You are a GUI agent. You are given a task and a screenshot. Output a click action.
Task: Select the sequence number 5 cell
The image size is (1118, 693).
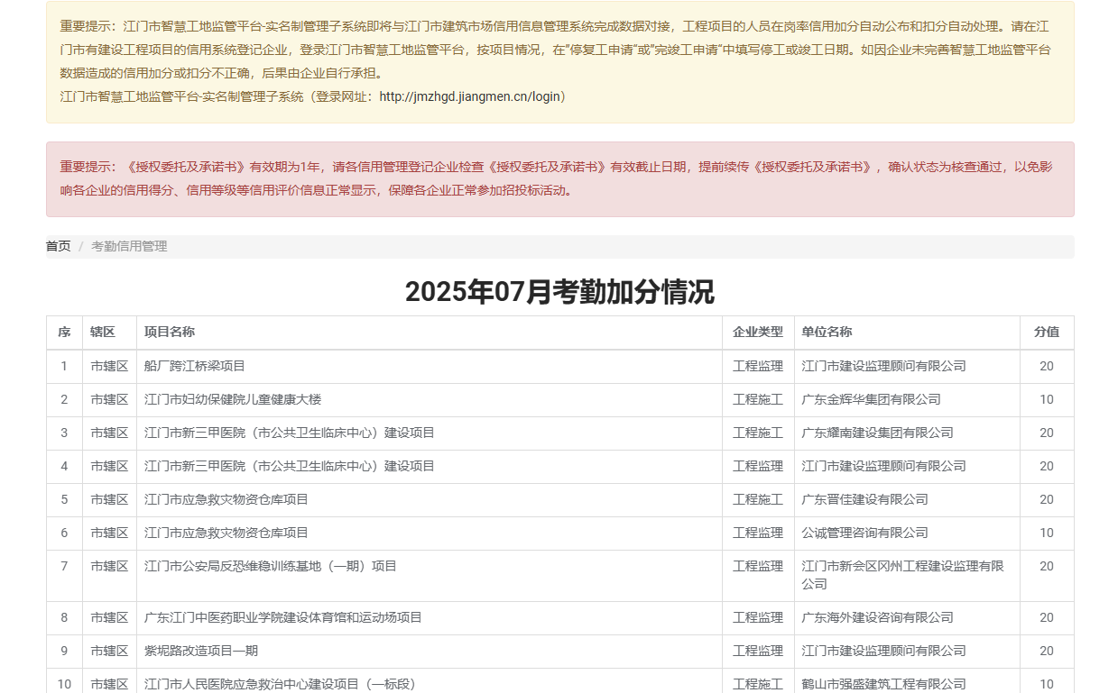point(64,499)
